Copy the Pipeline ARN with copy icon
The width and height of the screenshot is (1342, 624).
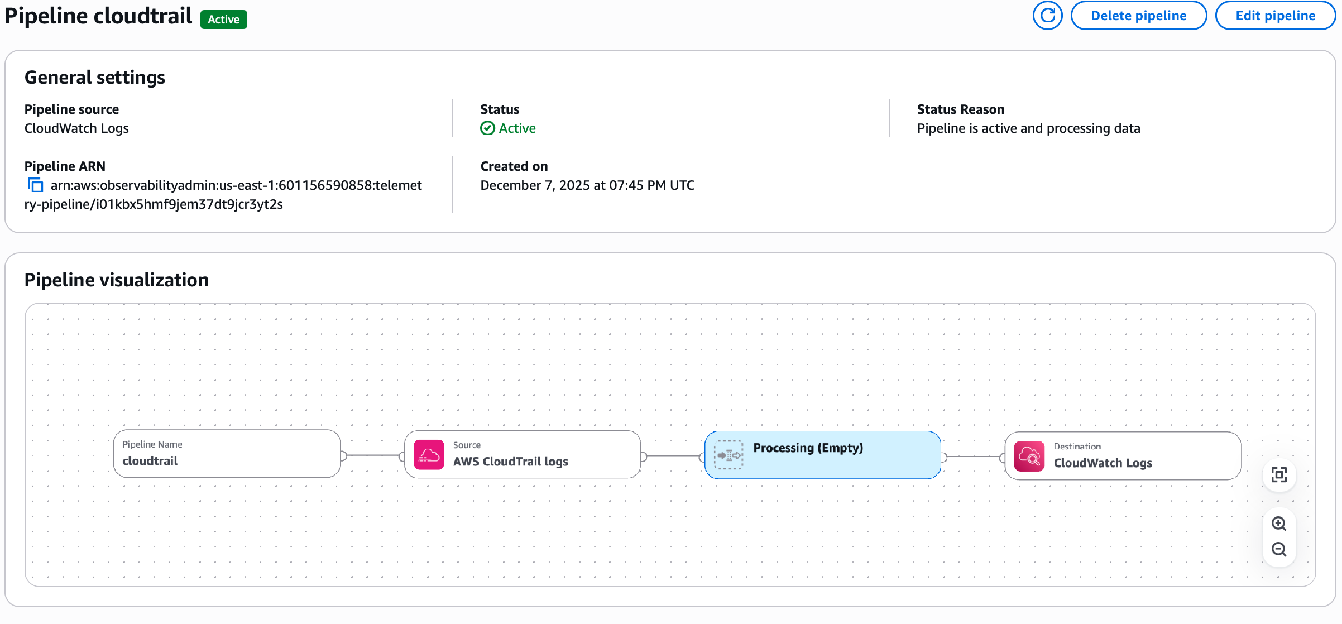coord(35,185)
